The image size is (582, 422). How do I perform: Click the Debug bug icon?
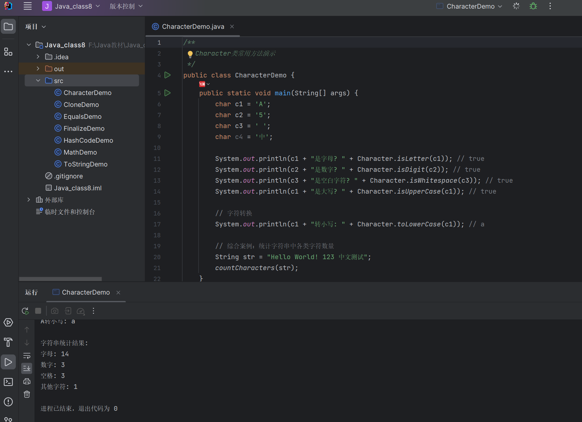click(533, 6)
